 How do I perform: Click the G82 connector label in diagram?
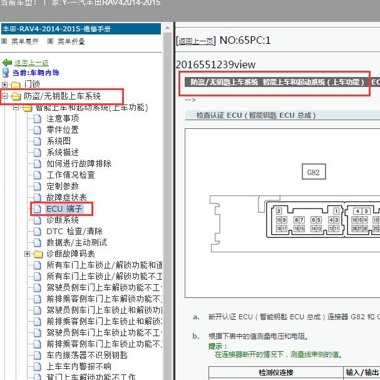tap(314, 172)
